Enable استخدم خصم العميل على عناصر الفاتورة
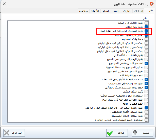Screen dimensions: 156x139 [x=146, y=120]
